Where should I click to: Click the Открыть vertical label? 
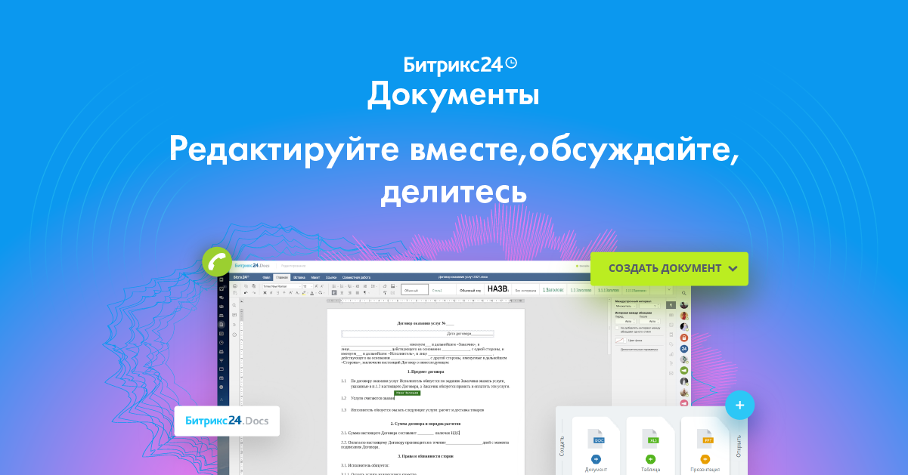tap(739, 446)
